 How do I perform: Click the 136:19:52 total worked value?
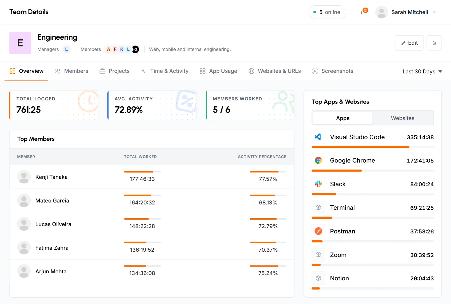click(142, 250)
